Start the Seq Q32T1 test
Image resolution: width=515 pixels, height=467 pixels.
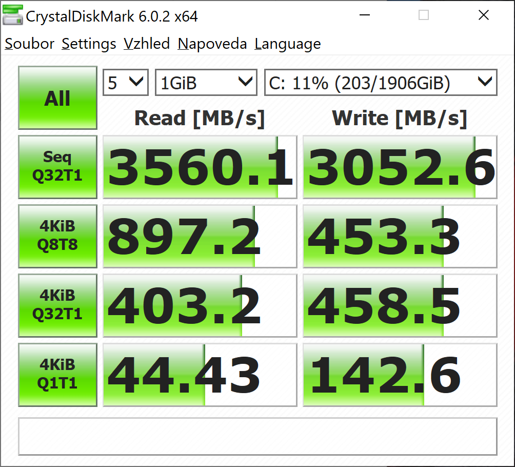coord(57,167)
